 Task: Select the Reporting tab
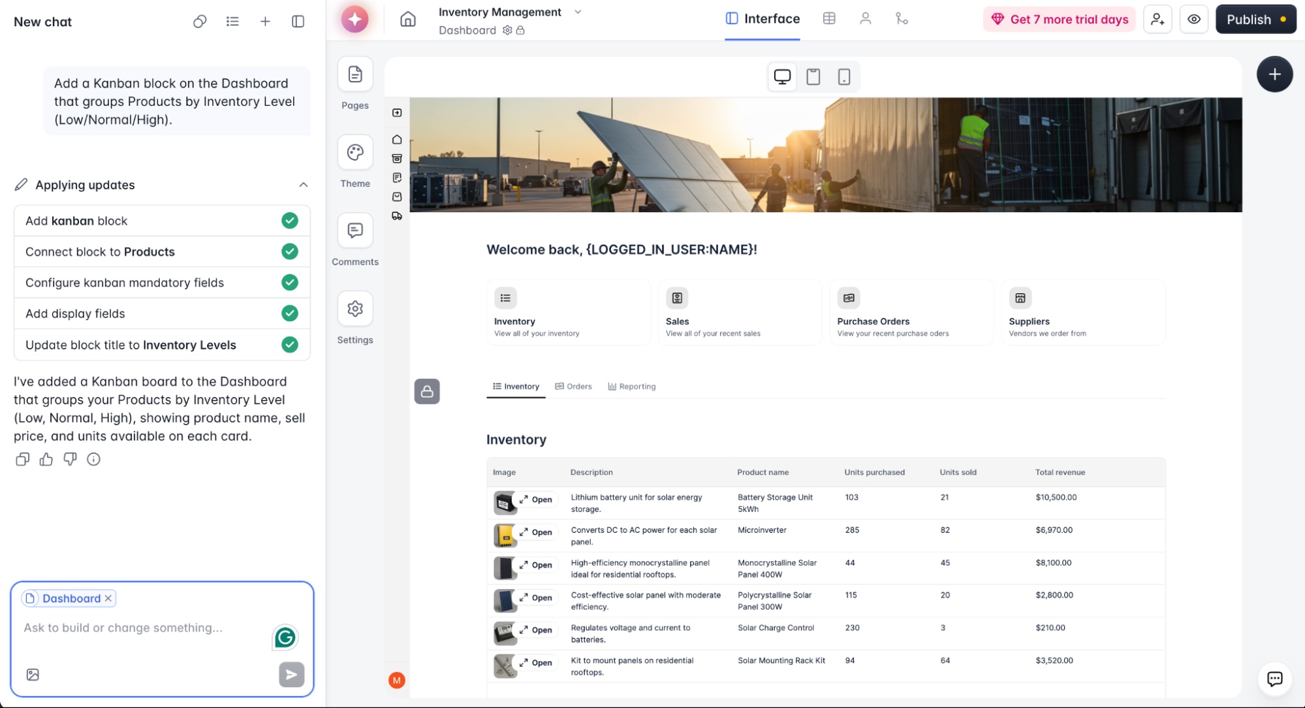[631, 387]
